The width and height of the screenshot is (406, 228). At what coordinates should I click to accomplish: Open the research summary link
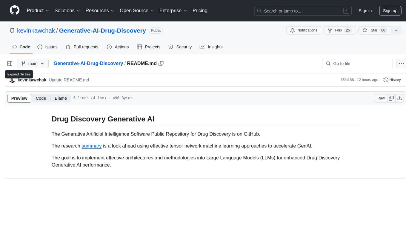(92, 146)
